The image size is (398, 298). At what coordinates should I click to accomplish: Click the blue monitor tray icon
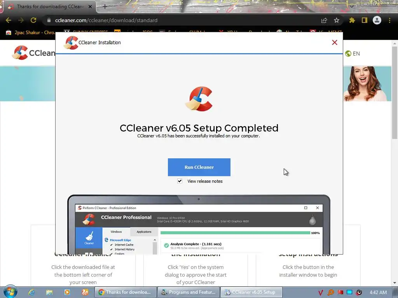(x=349, y=293)
